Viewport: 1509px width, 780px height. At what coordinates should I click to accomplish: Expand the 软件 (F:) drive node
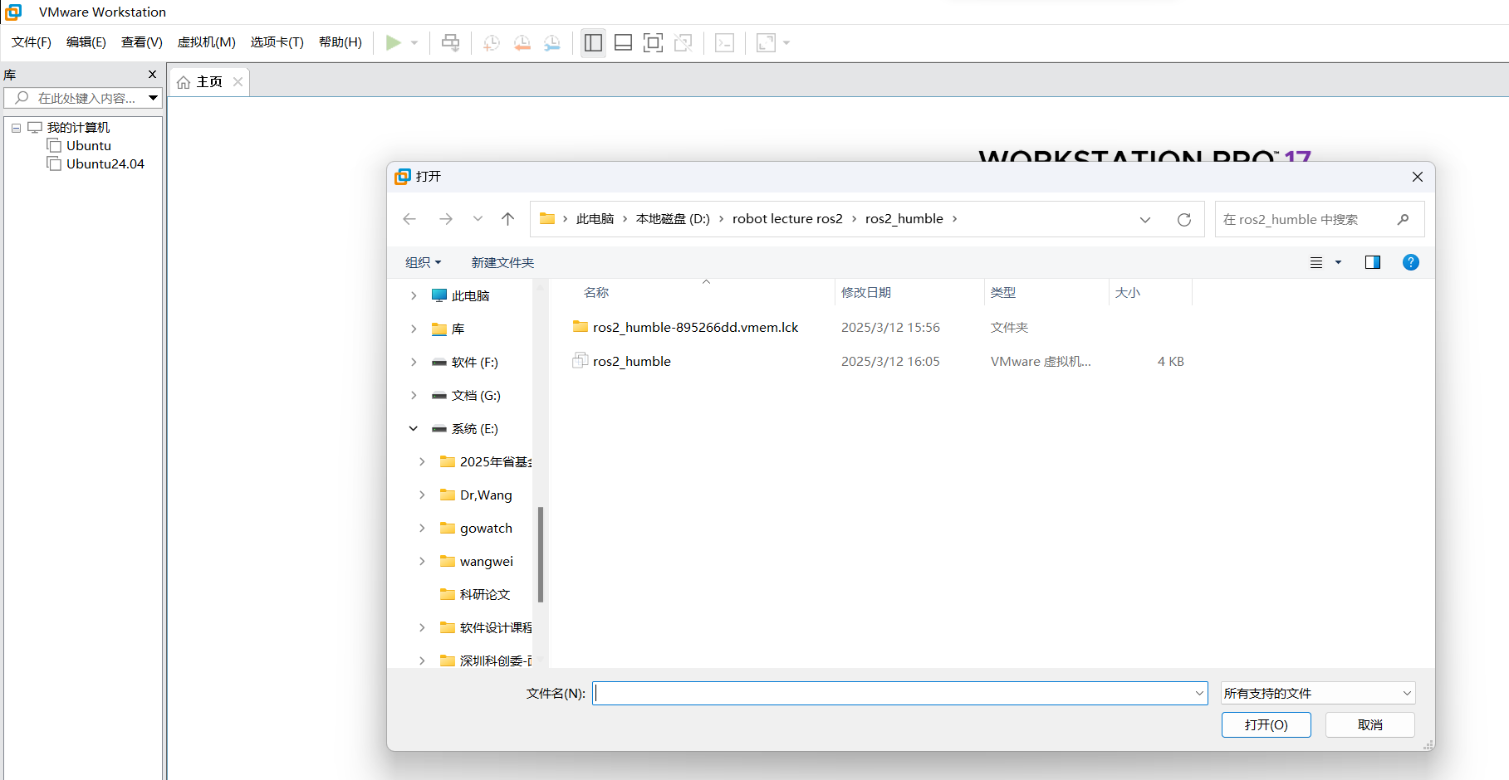coord(414,363)
